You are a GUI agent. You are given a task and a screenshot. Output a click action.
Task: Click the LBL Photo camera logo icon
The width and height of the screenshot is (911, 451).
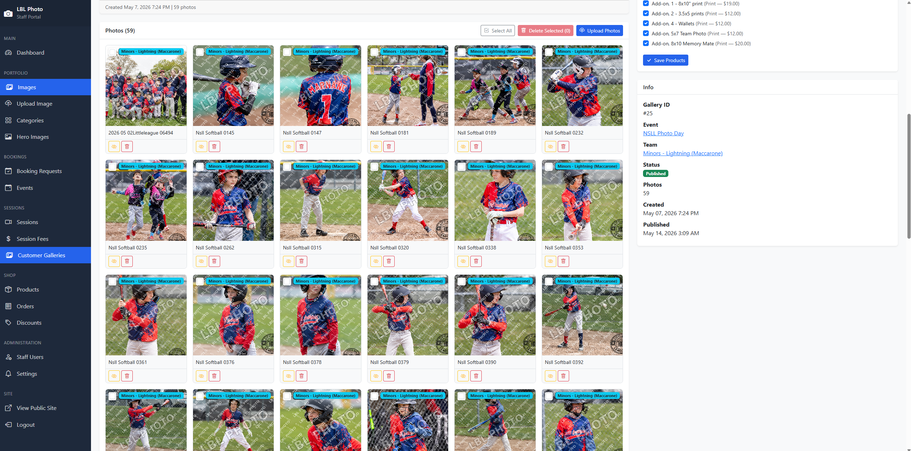coord(8,14)
